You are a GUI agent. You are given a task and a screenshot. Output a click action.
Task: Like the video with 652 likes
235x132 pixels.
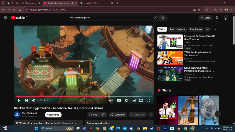[x=93, y=115]
